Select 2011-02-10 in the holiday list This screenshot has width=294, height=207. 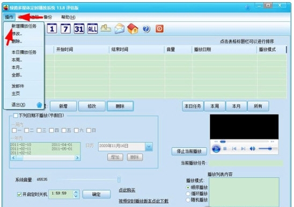(20, 145)
